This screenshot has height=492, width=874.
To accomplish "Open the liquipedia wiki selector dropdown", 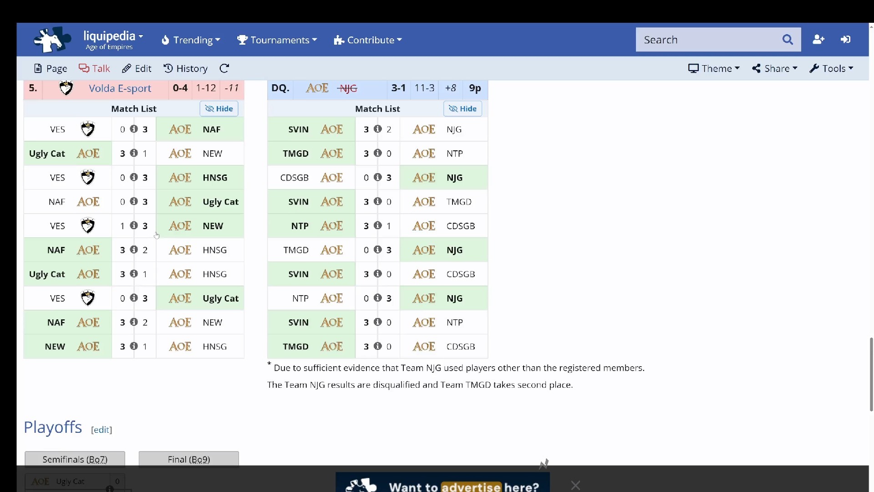I will pyautogui.click(x=113, y=40).
